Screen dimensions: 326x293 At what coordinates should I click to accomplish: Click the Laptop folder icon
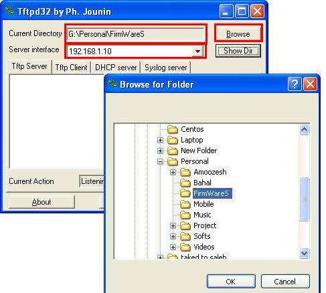pyautogui.click(x=172, y=140)
